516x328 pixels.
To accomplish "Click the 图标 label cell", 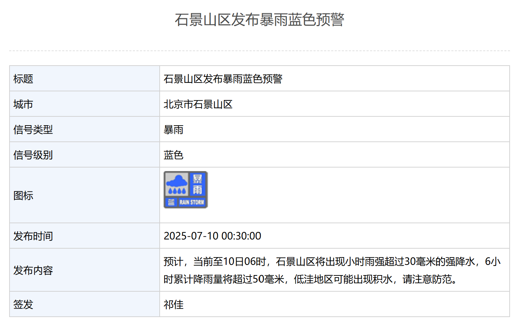I will (x=85, y=195).
